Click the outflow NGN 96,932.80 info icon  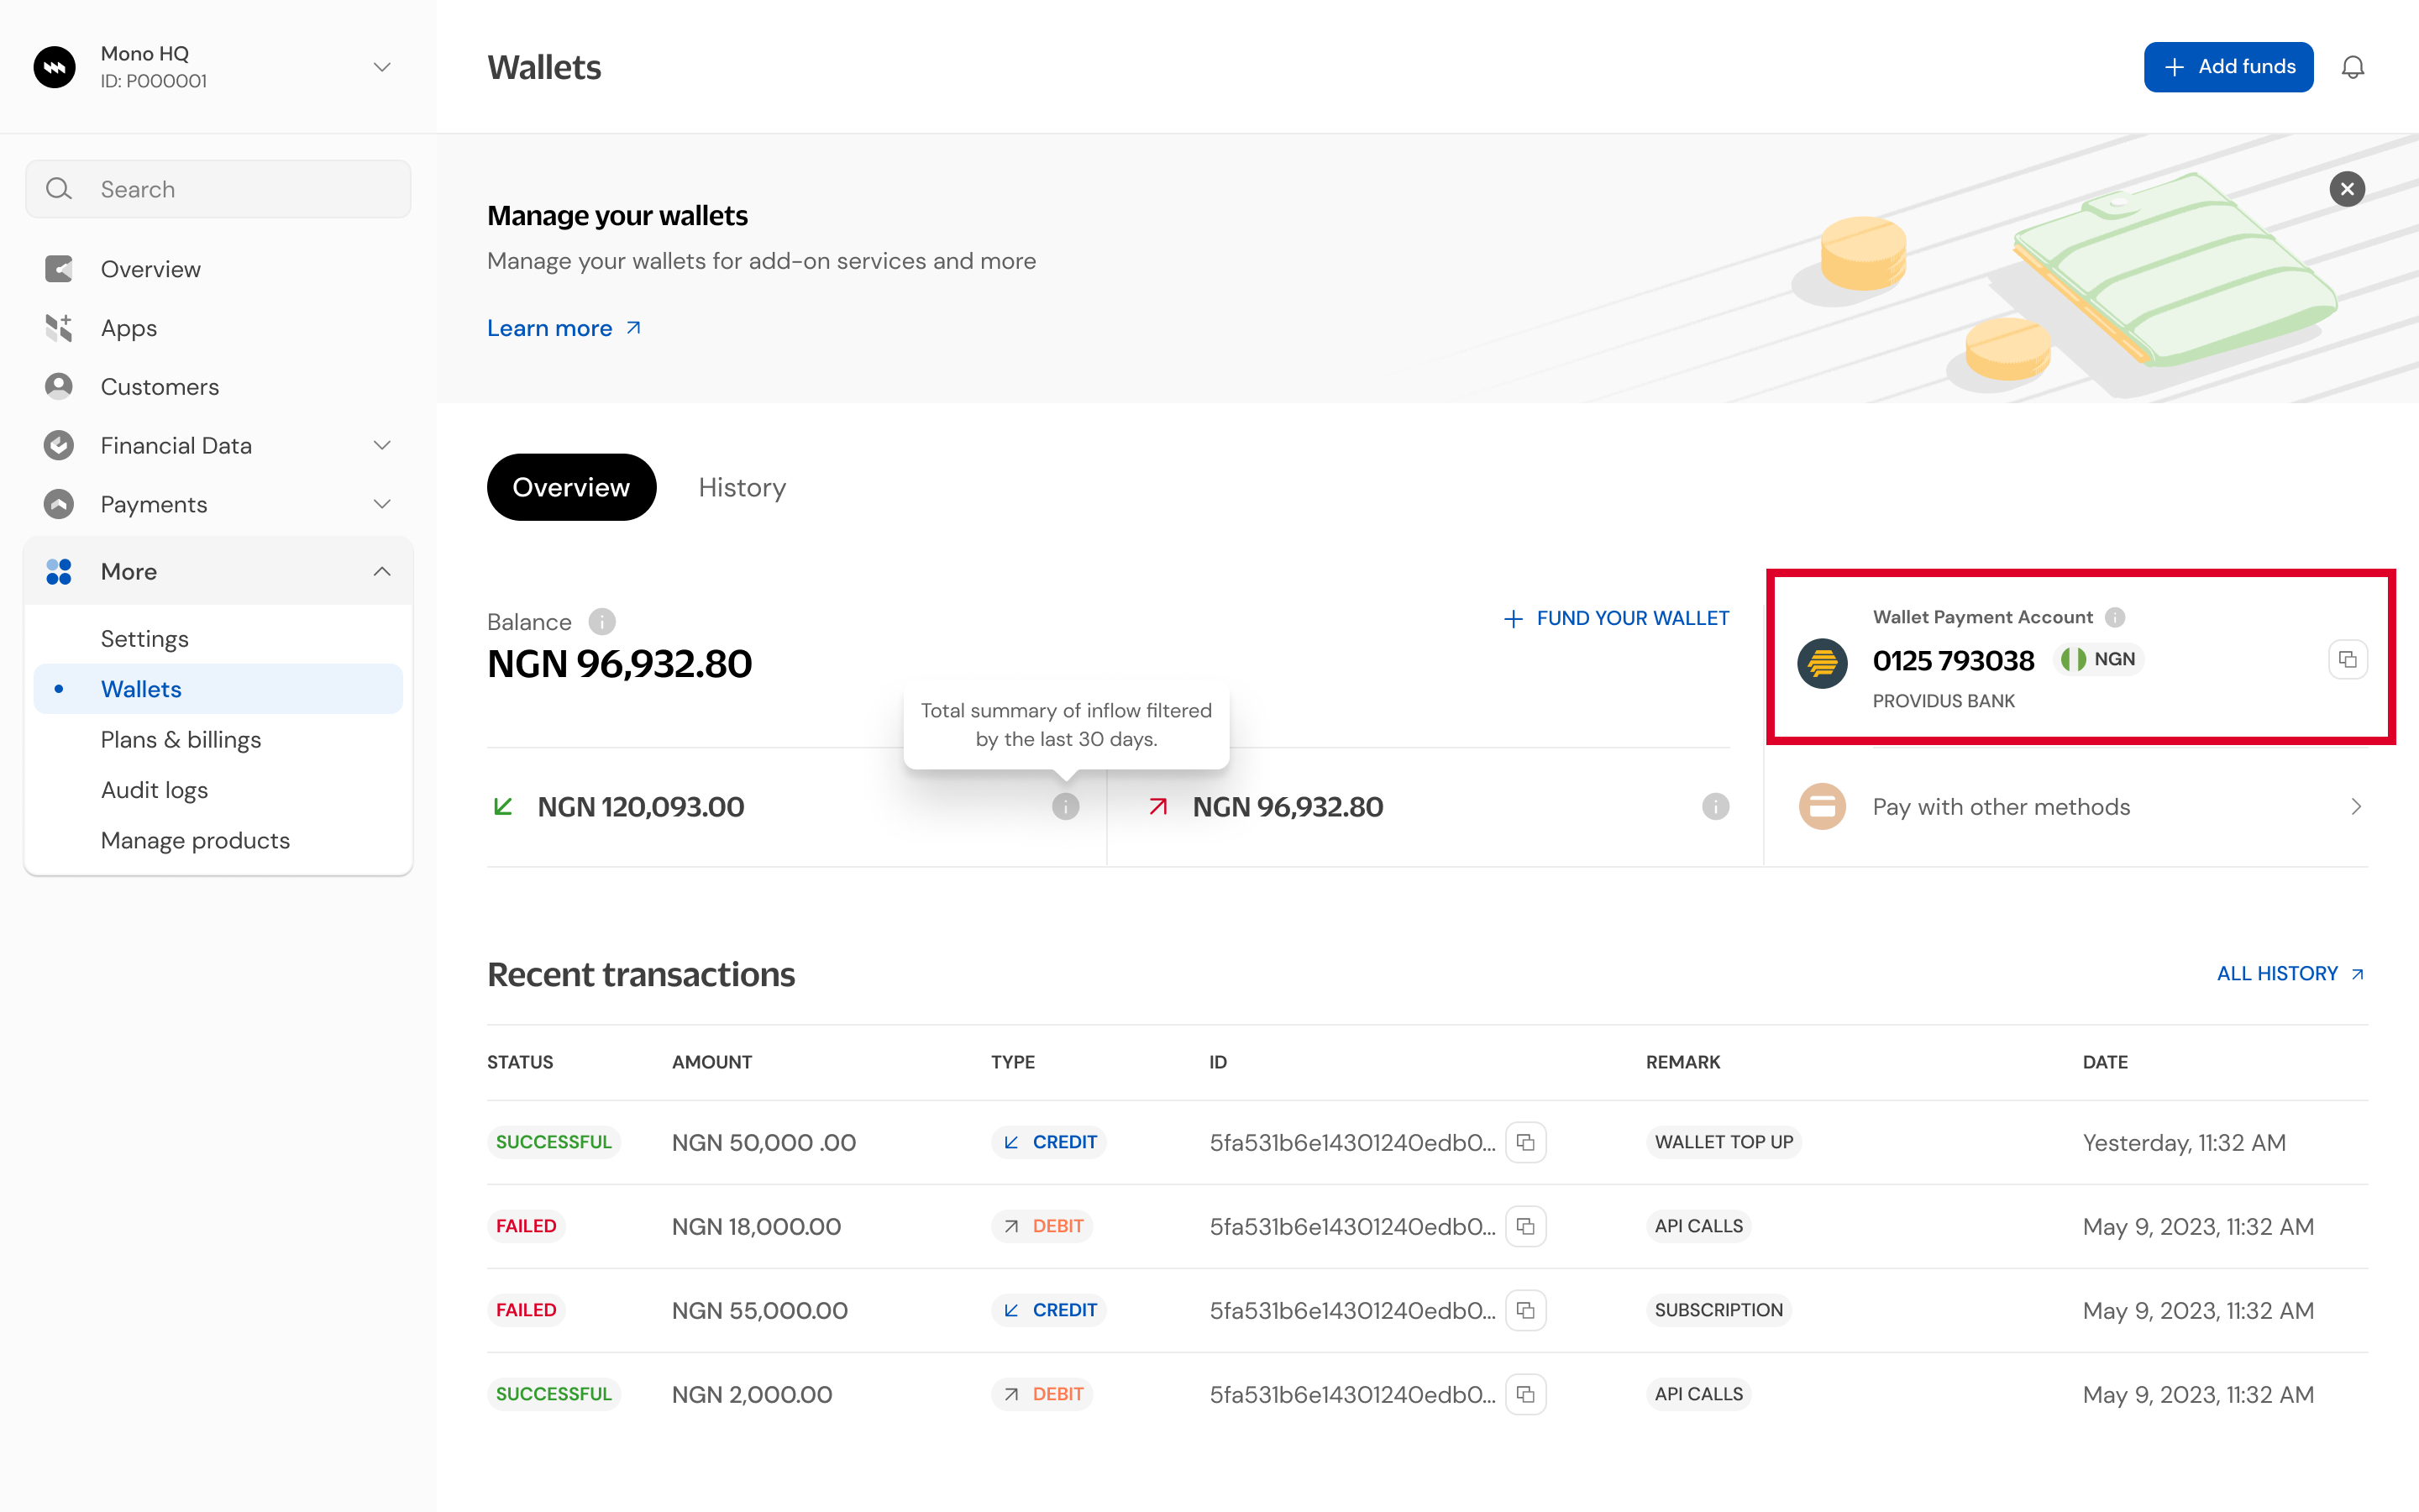[x=1715, y=807]
